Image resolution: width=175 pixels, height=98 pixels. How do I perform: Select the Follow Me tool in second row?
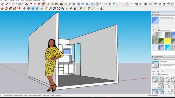[x=11, y=8]
